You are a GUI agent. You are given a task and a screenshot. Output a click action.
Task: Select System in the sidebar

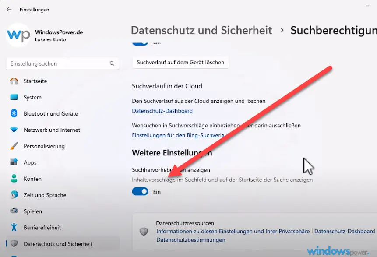[63, 97]
